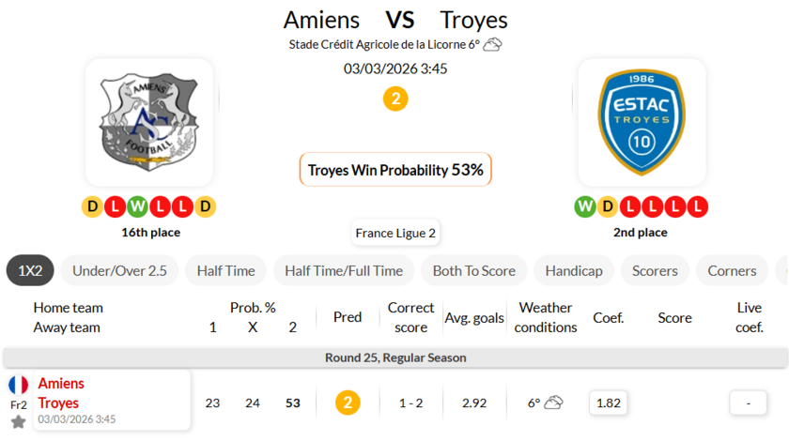Image resolution: width=789 pixels, height=441 pixels.
Task: Switch to the Half Time/Full Time tab
Action: coord(344,270)
